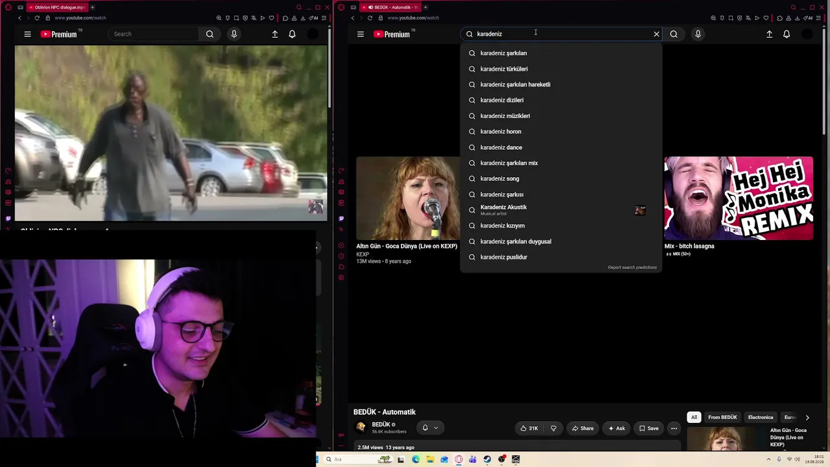
Task: Click the heart bookmark icon in the left browser toolbar
Action: pos(271,18)
